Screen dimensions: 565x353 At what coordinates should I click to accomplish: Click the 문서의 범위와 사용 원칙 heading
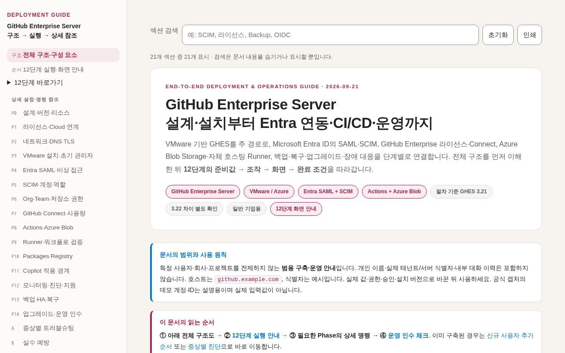[x=193, y=255]
